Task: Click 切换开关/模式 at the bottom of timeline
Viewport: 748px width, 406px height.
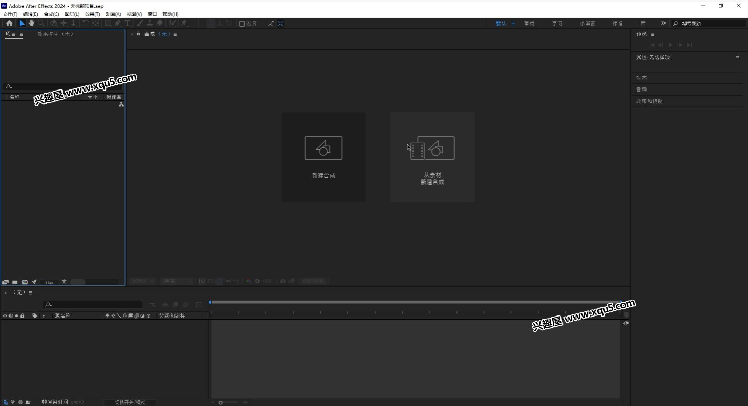Action: click(x=130, y=402)
